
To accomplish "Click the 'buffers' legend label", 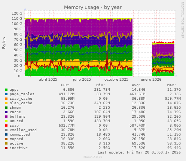I will coord(18,117).
